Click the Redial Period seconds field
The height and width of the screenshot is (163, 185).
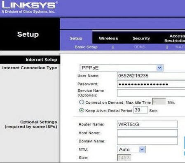pyautogui.click(x=141, y=110)
